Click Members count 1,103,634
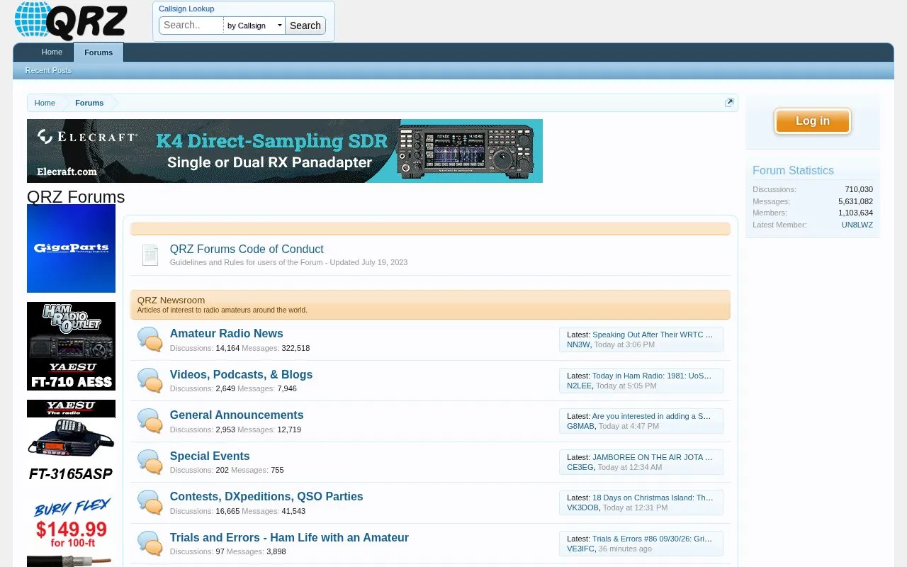 pos(855,213)
